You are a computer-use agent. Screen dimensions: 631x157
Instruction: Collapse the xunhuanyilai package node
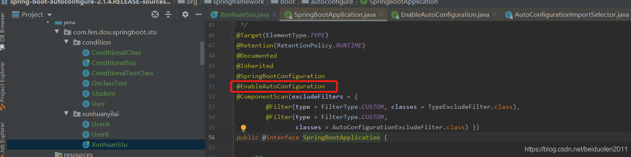click(x=66, y=114)
